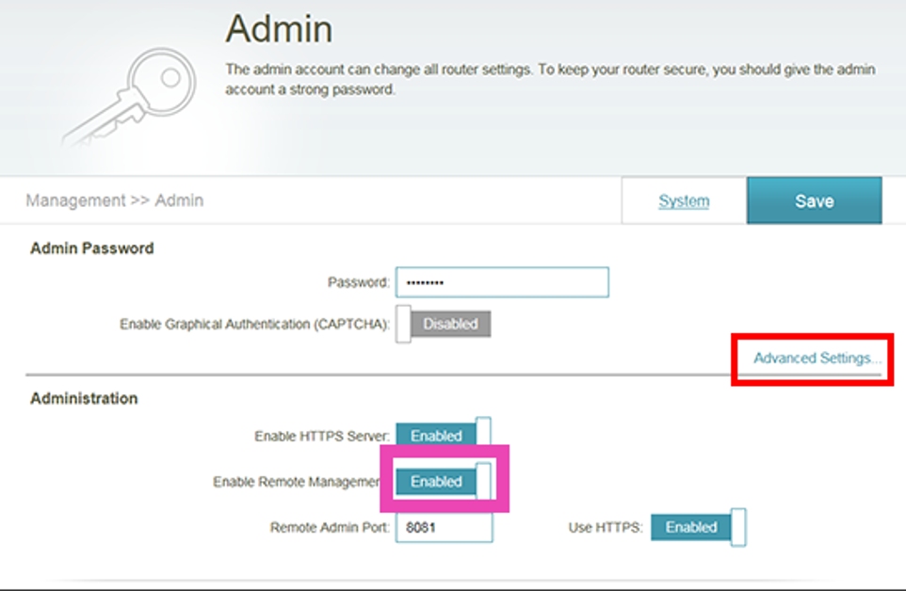This screenshot has height=591, width=906.
Task: Focus the Remote Admin Port field
Action: point(444,527)
